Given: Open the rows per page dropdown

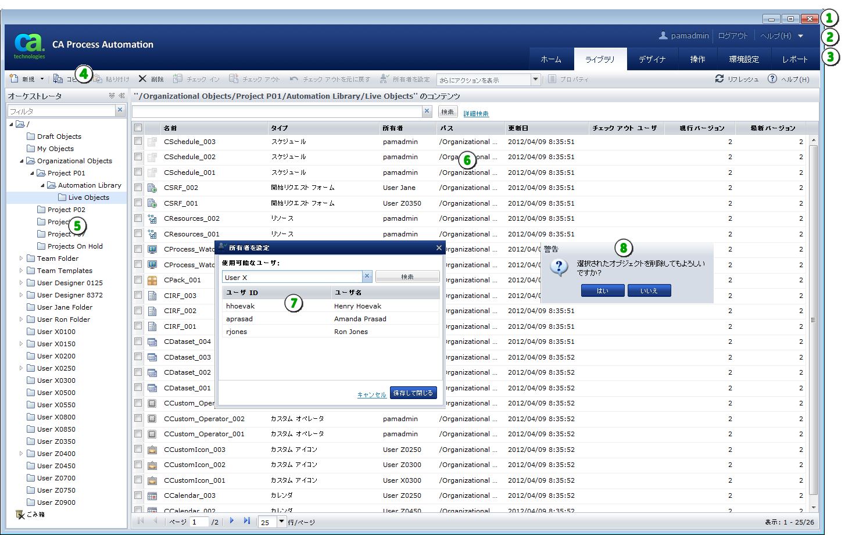Looking at the screenshot, I should pos(281,522).
